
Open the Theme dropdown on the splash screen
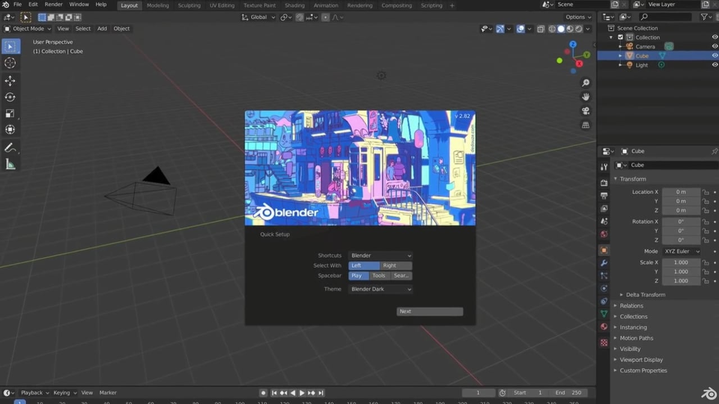pos(380,288)
